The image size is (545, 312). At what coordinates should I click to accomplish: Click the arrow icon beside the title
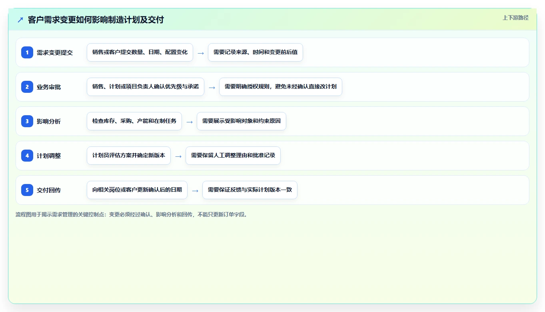20,20
